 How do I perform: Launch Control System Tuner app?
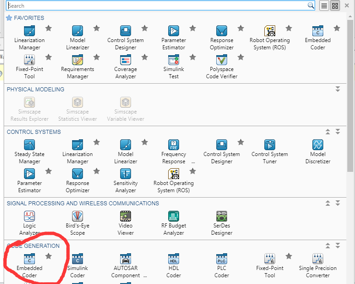[270, 151]
